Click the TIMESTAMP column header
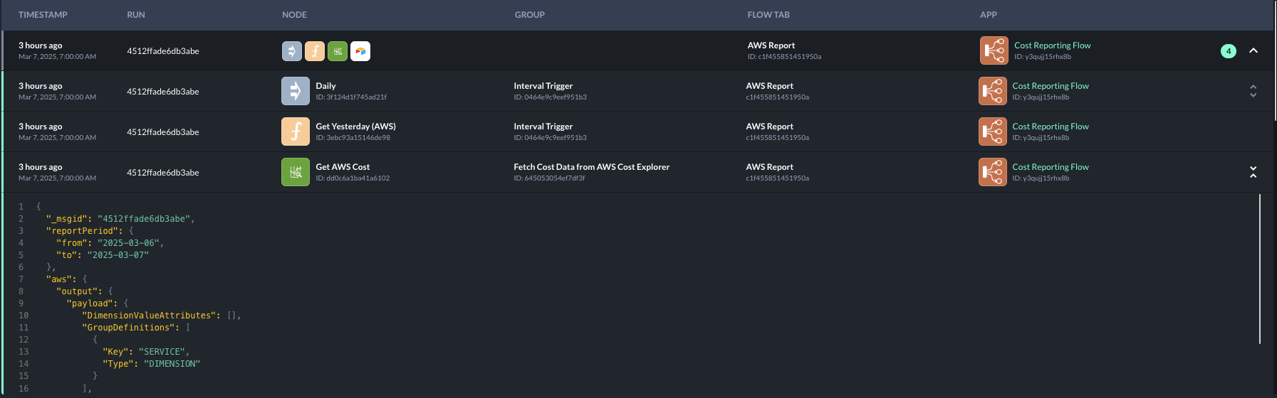1277x398 pixels. (x=43, y=15)
